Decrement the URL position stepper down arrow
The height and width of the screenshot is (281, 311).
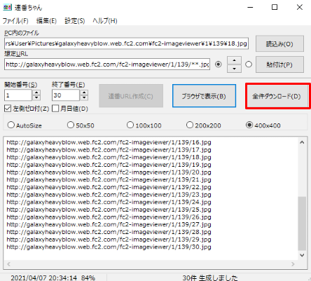234,69
